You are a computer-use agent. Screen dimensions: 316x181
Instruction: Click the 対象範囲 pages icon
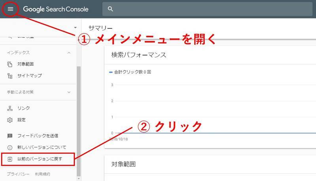point(9,65)
